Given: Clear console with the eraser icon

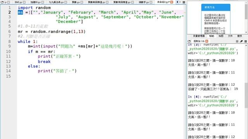Looking at the screenshot, I should tap(241, 41).
